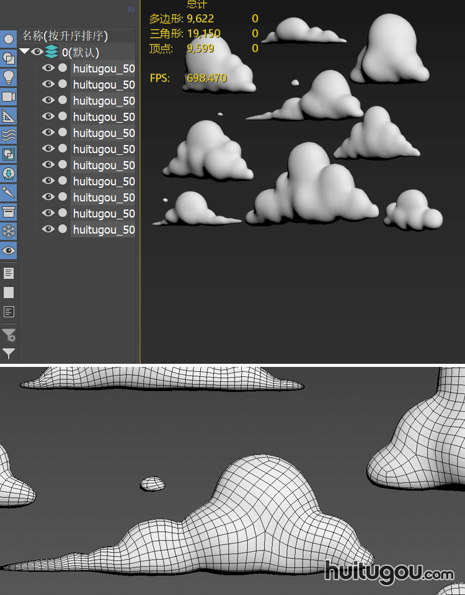
Task: Toggle Display Shapes filter icon
Action: coord(9,58)
